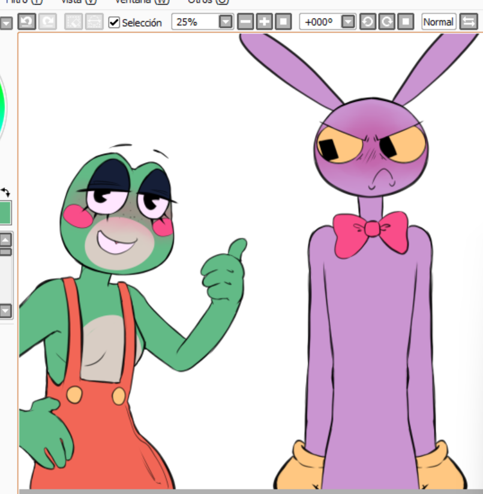Click the flip arrows icon beside Normal
This screenshot has width=483, height=494.
pos(469,22)
